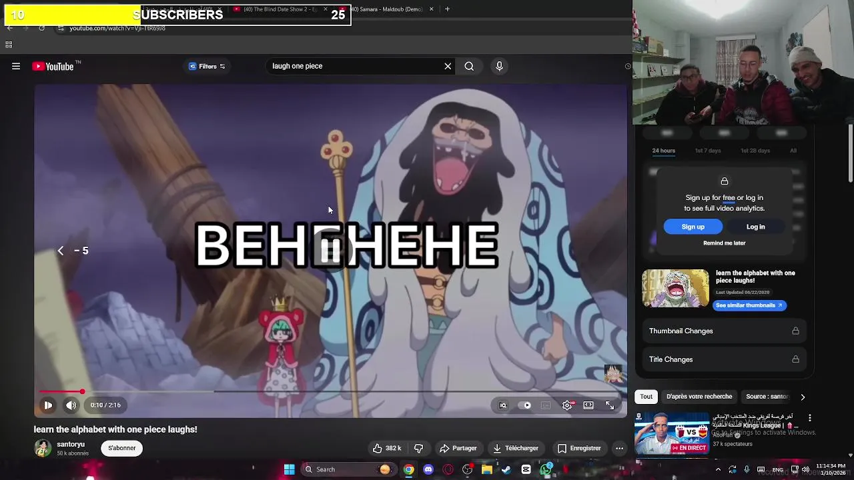Viewport: 854px width, 480px height.
Task: Open File Explorer from the taskbar
Action: click(x=487, y=469)
